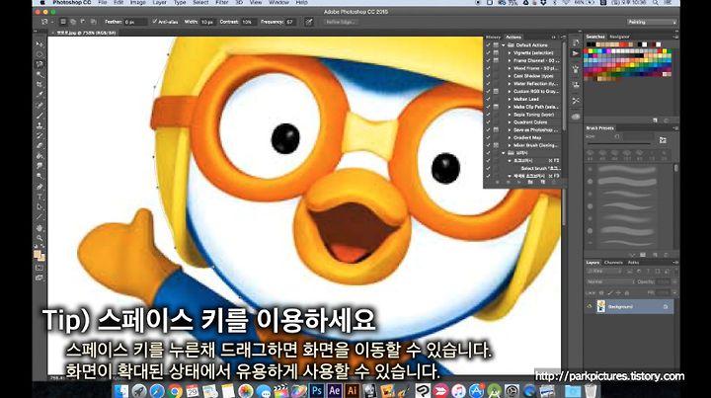Screen dimensions: 711x398
Task: Toggle tablet pen pressure icon in options bar
Action: (x=309, y=22)
